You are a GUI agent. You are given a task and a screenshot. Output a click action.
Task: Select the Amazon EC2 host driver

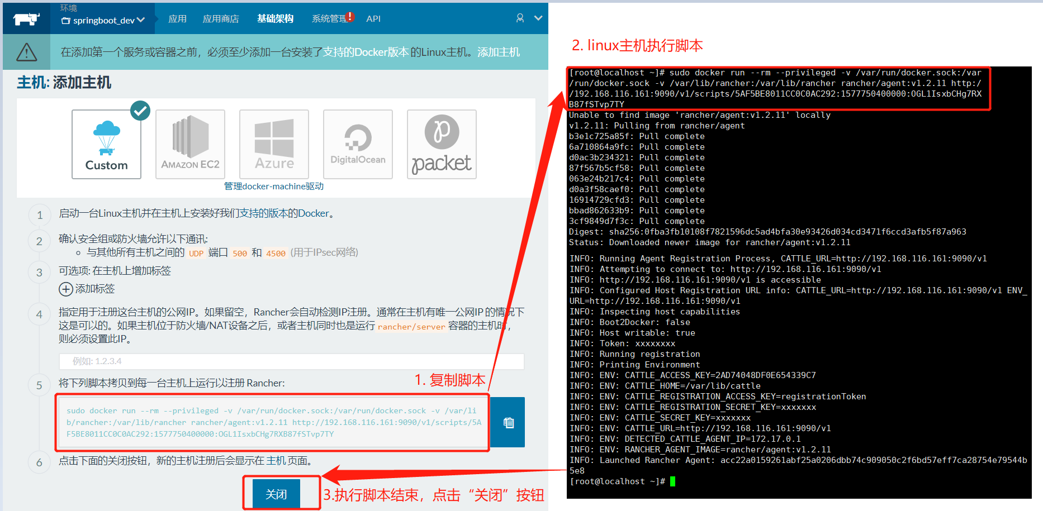[191, 145]
